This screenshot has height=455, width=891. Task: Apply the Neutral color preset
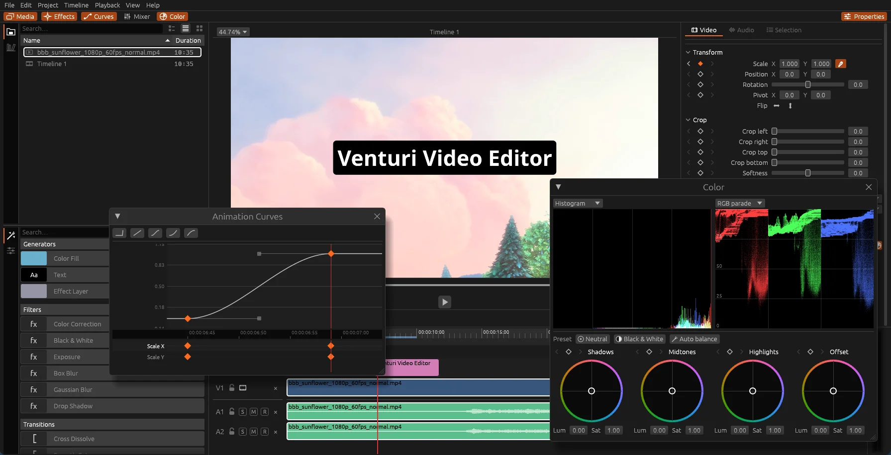click(x=593, y=339)
